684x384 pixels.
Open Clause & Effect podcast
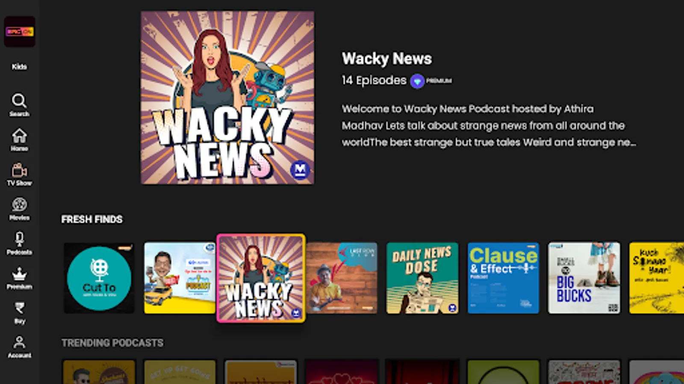503,278
